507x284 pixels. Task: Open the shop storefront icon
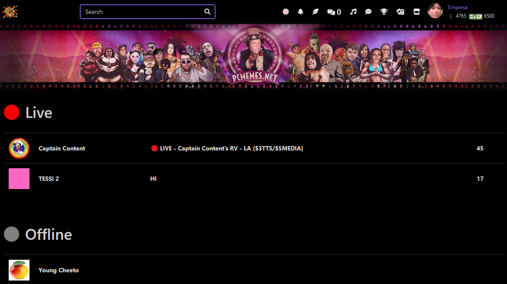[416, 12]
